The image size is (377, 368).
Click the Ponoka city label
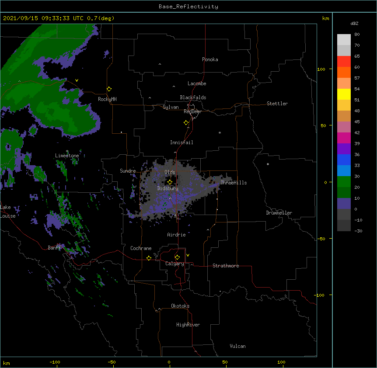tap(210, 59)
